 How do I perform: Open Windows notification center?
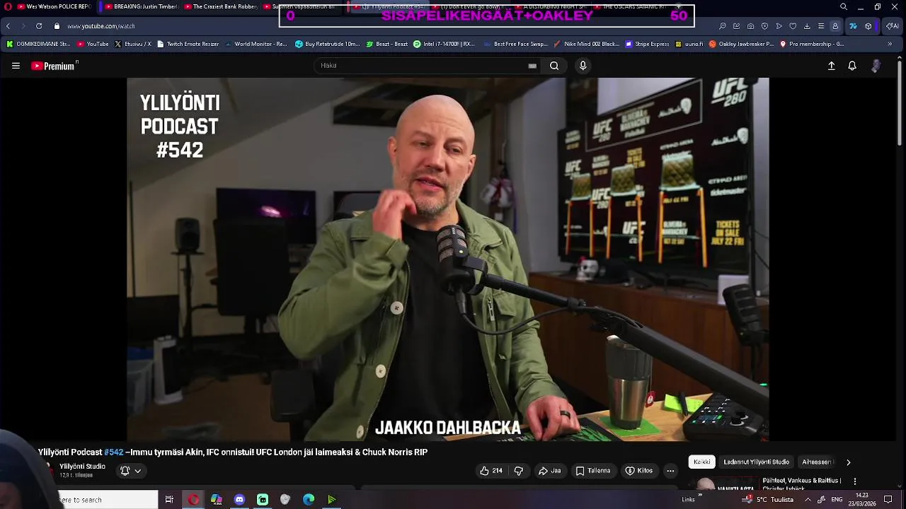[x=888, y=500]
